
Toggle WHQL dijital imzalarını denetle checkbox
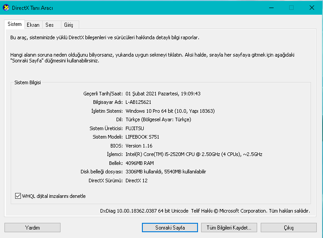click(18, 196)
